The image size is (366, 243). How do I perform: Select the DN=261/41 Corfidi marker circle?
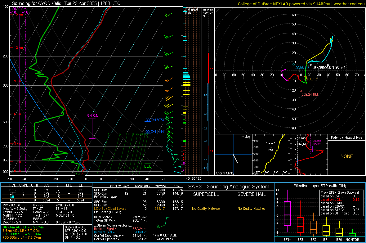328,65
